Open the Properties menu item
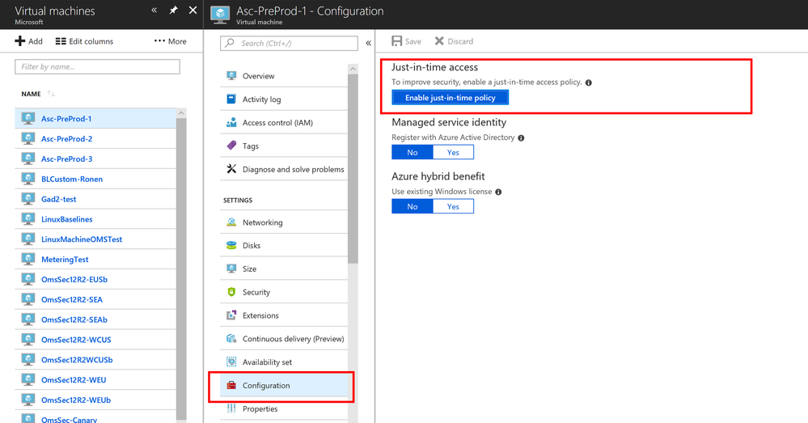808x423 pixels. point(284,408)
